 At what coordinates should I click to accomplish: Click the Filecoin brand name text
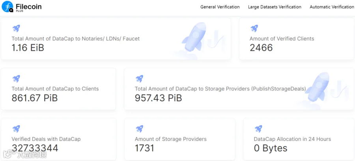pyautogui.click(x=28, y=7)
